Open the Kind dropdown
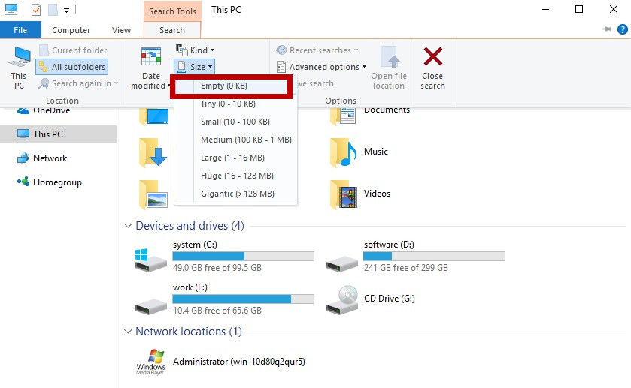This screenshot has width=631, height=388. pos(196,50)
